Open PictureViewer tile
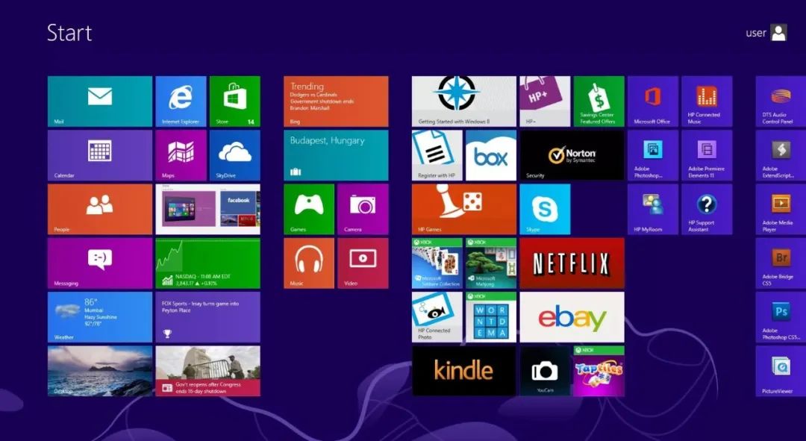The height and width of the screenshot is (441, 806). tap(781, 371)
